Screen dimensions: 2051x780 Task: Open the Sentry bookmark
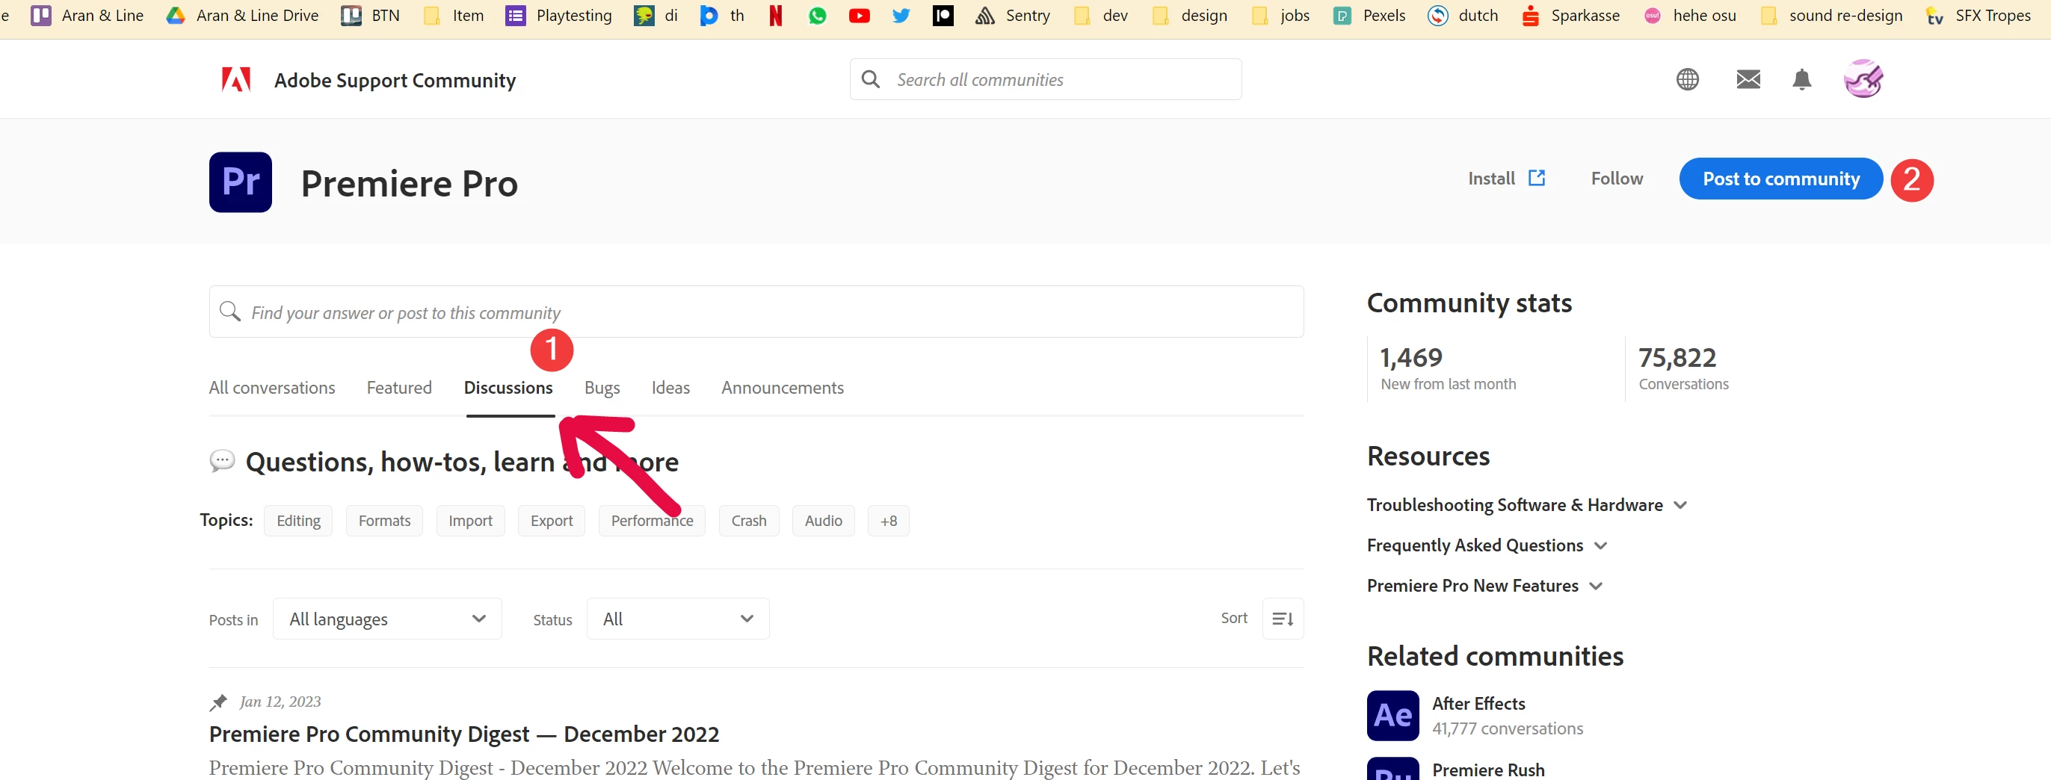[1012, 15]
